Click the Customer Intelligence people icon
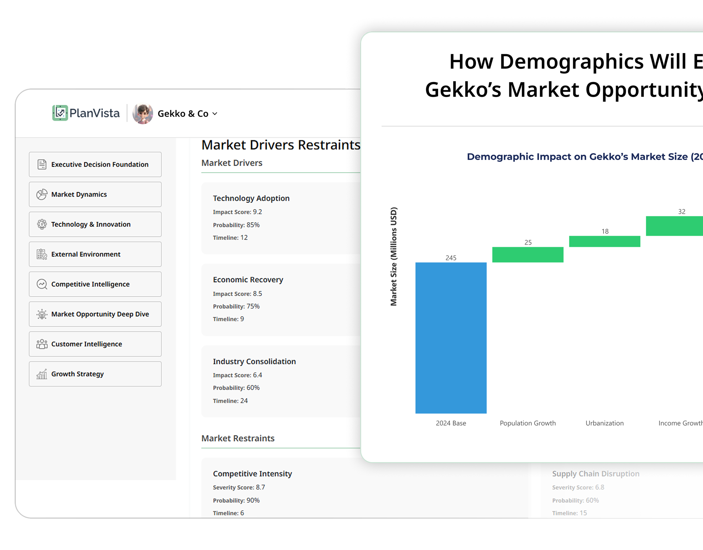The height and width of the screenshot is (550, 703). coord(42,344)
